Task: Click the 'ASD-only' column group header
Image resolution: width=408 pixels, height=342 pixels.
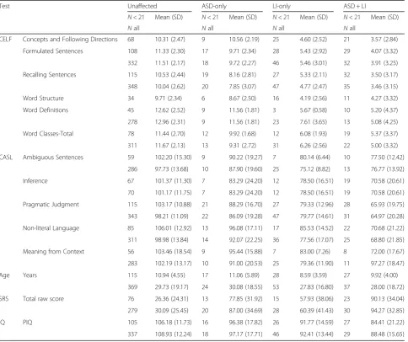Action: point(214,6)
